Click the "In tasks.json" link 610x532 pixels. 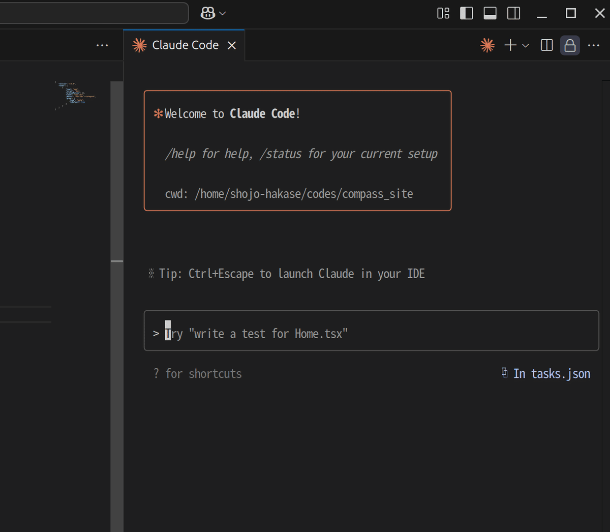click(551, 374)
